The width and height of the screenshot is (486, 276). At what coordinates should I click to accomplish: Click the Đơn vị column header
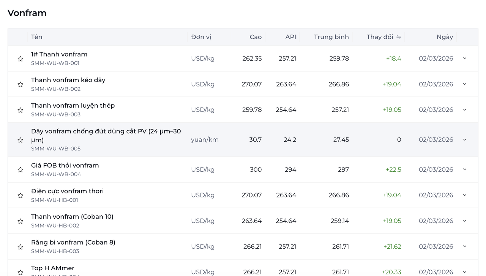click(x=201, y=37)
